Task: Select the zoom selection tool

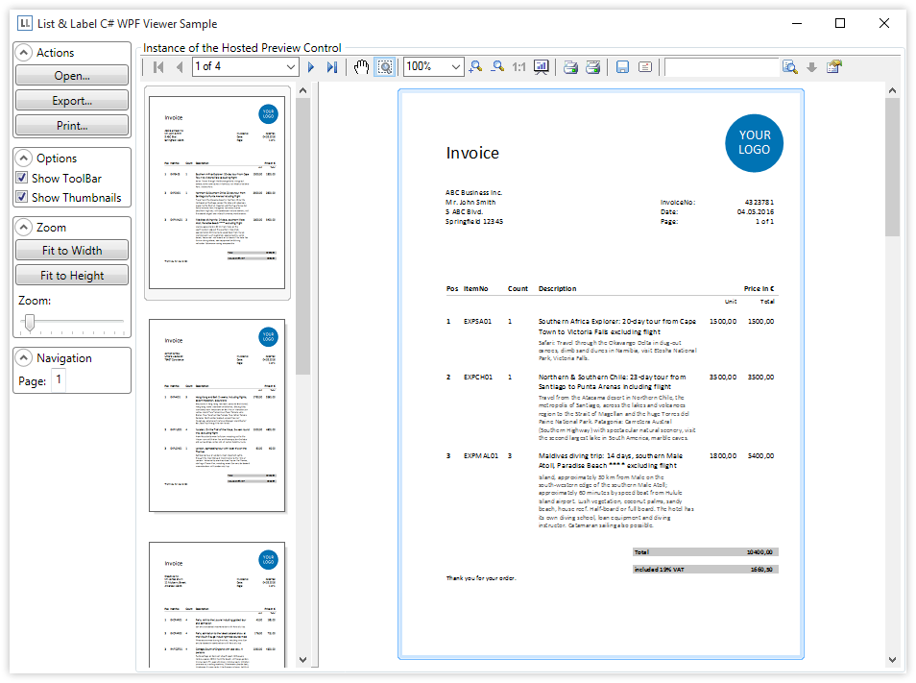Action: pos(384,67)
